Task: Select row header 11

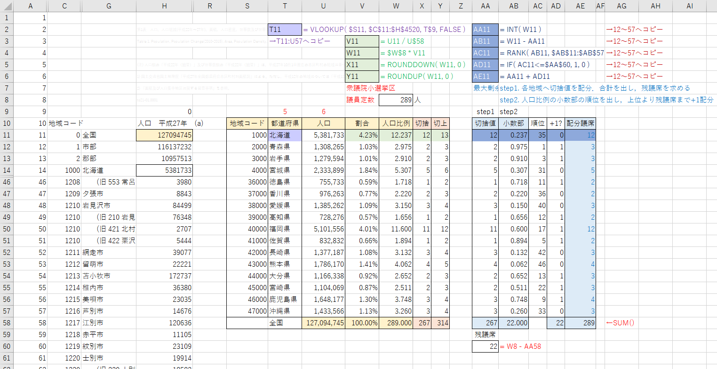Action: point(7,135)
